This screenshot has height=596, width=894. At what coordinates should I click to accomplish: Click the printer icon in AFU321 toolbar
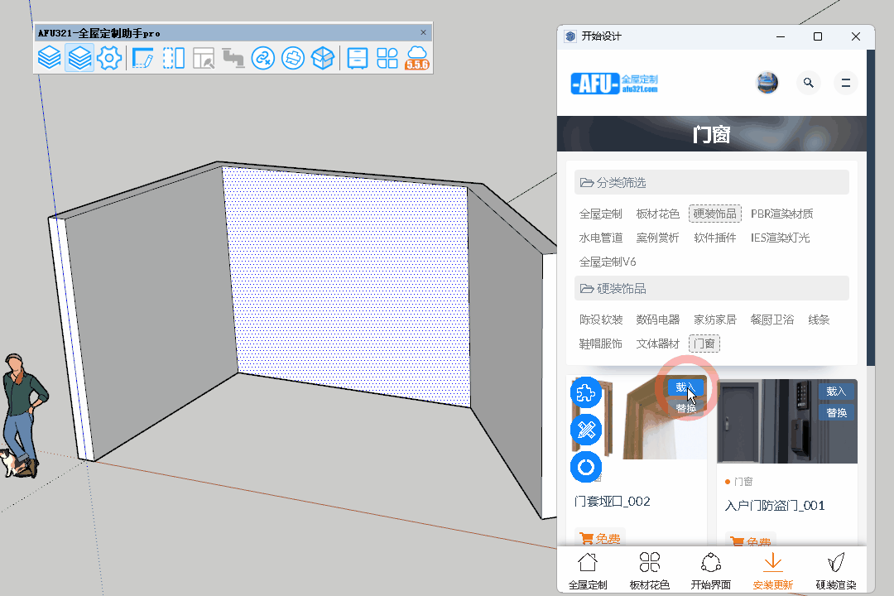(292, 58)
